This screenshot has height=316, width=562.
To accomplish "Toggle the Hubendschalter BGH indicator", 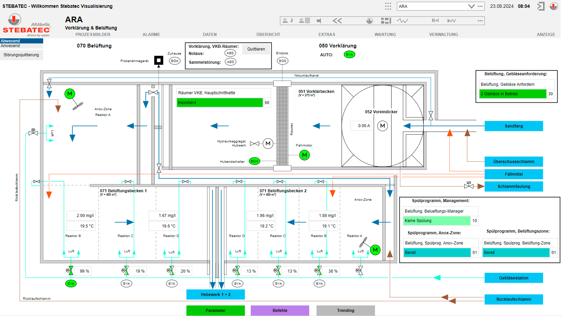I will click(254, 161).
